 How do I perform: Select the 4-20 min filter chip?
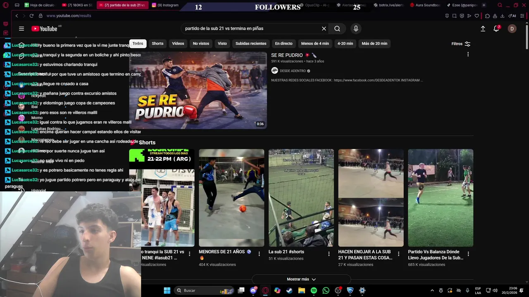point(345,43)
